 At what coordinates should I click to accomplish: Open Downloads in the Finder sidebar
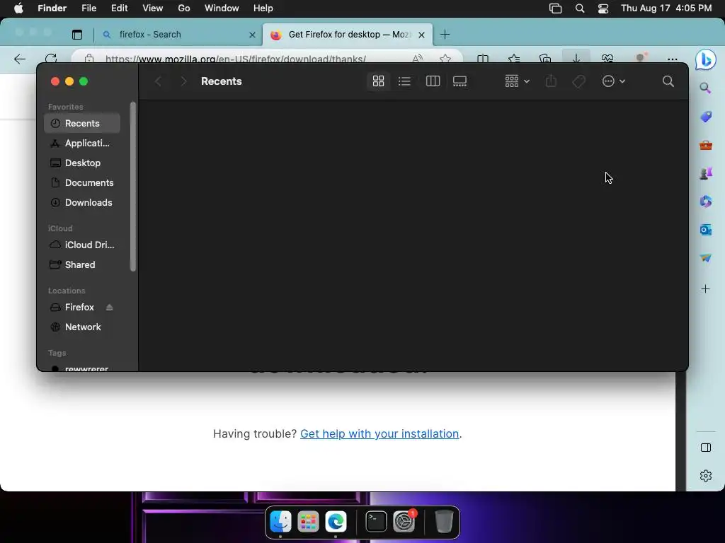click(x=82, y=203)
